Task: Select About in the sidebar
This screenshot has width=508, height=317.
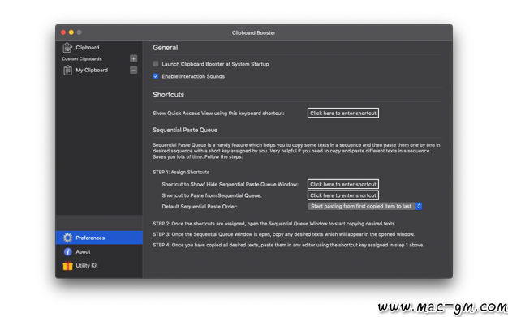Action: tap(99, 252)
